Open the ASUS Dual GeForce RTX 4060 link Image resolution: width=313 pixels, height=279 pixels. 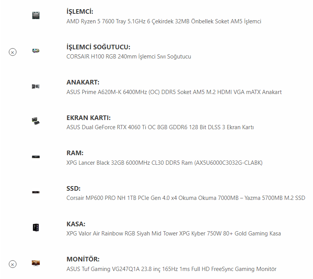click(x=160, y=127)
